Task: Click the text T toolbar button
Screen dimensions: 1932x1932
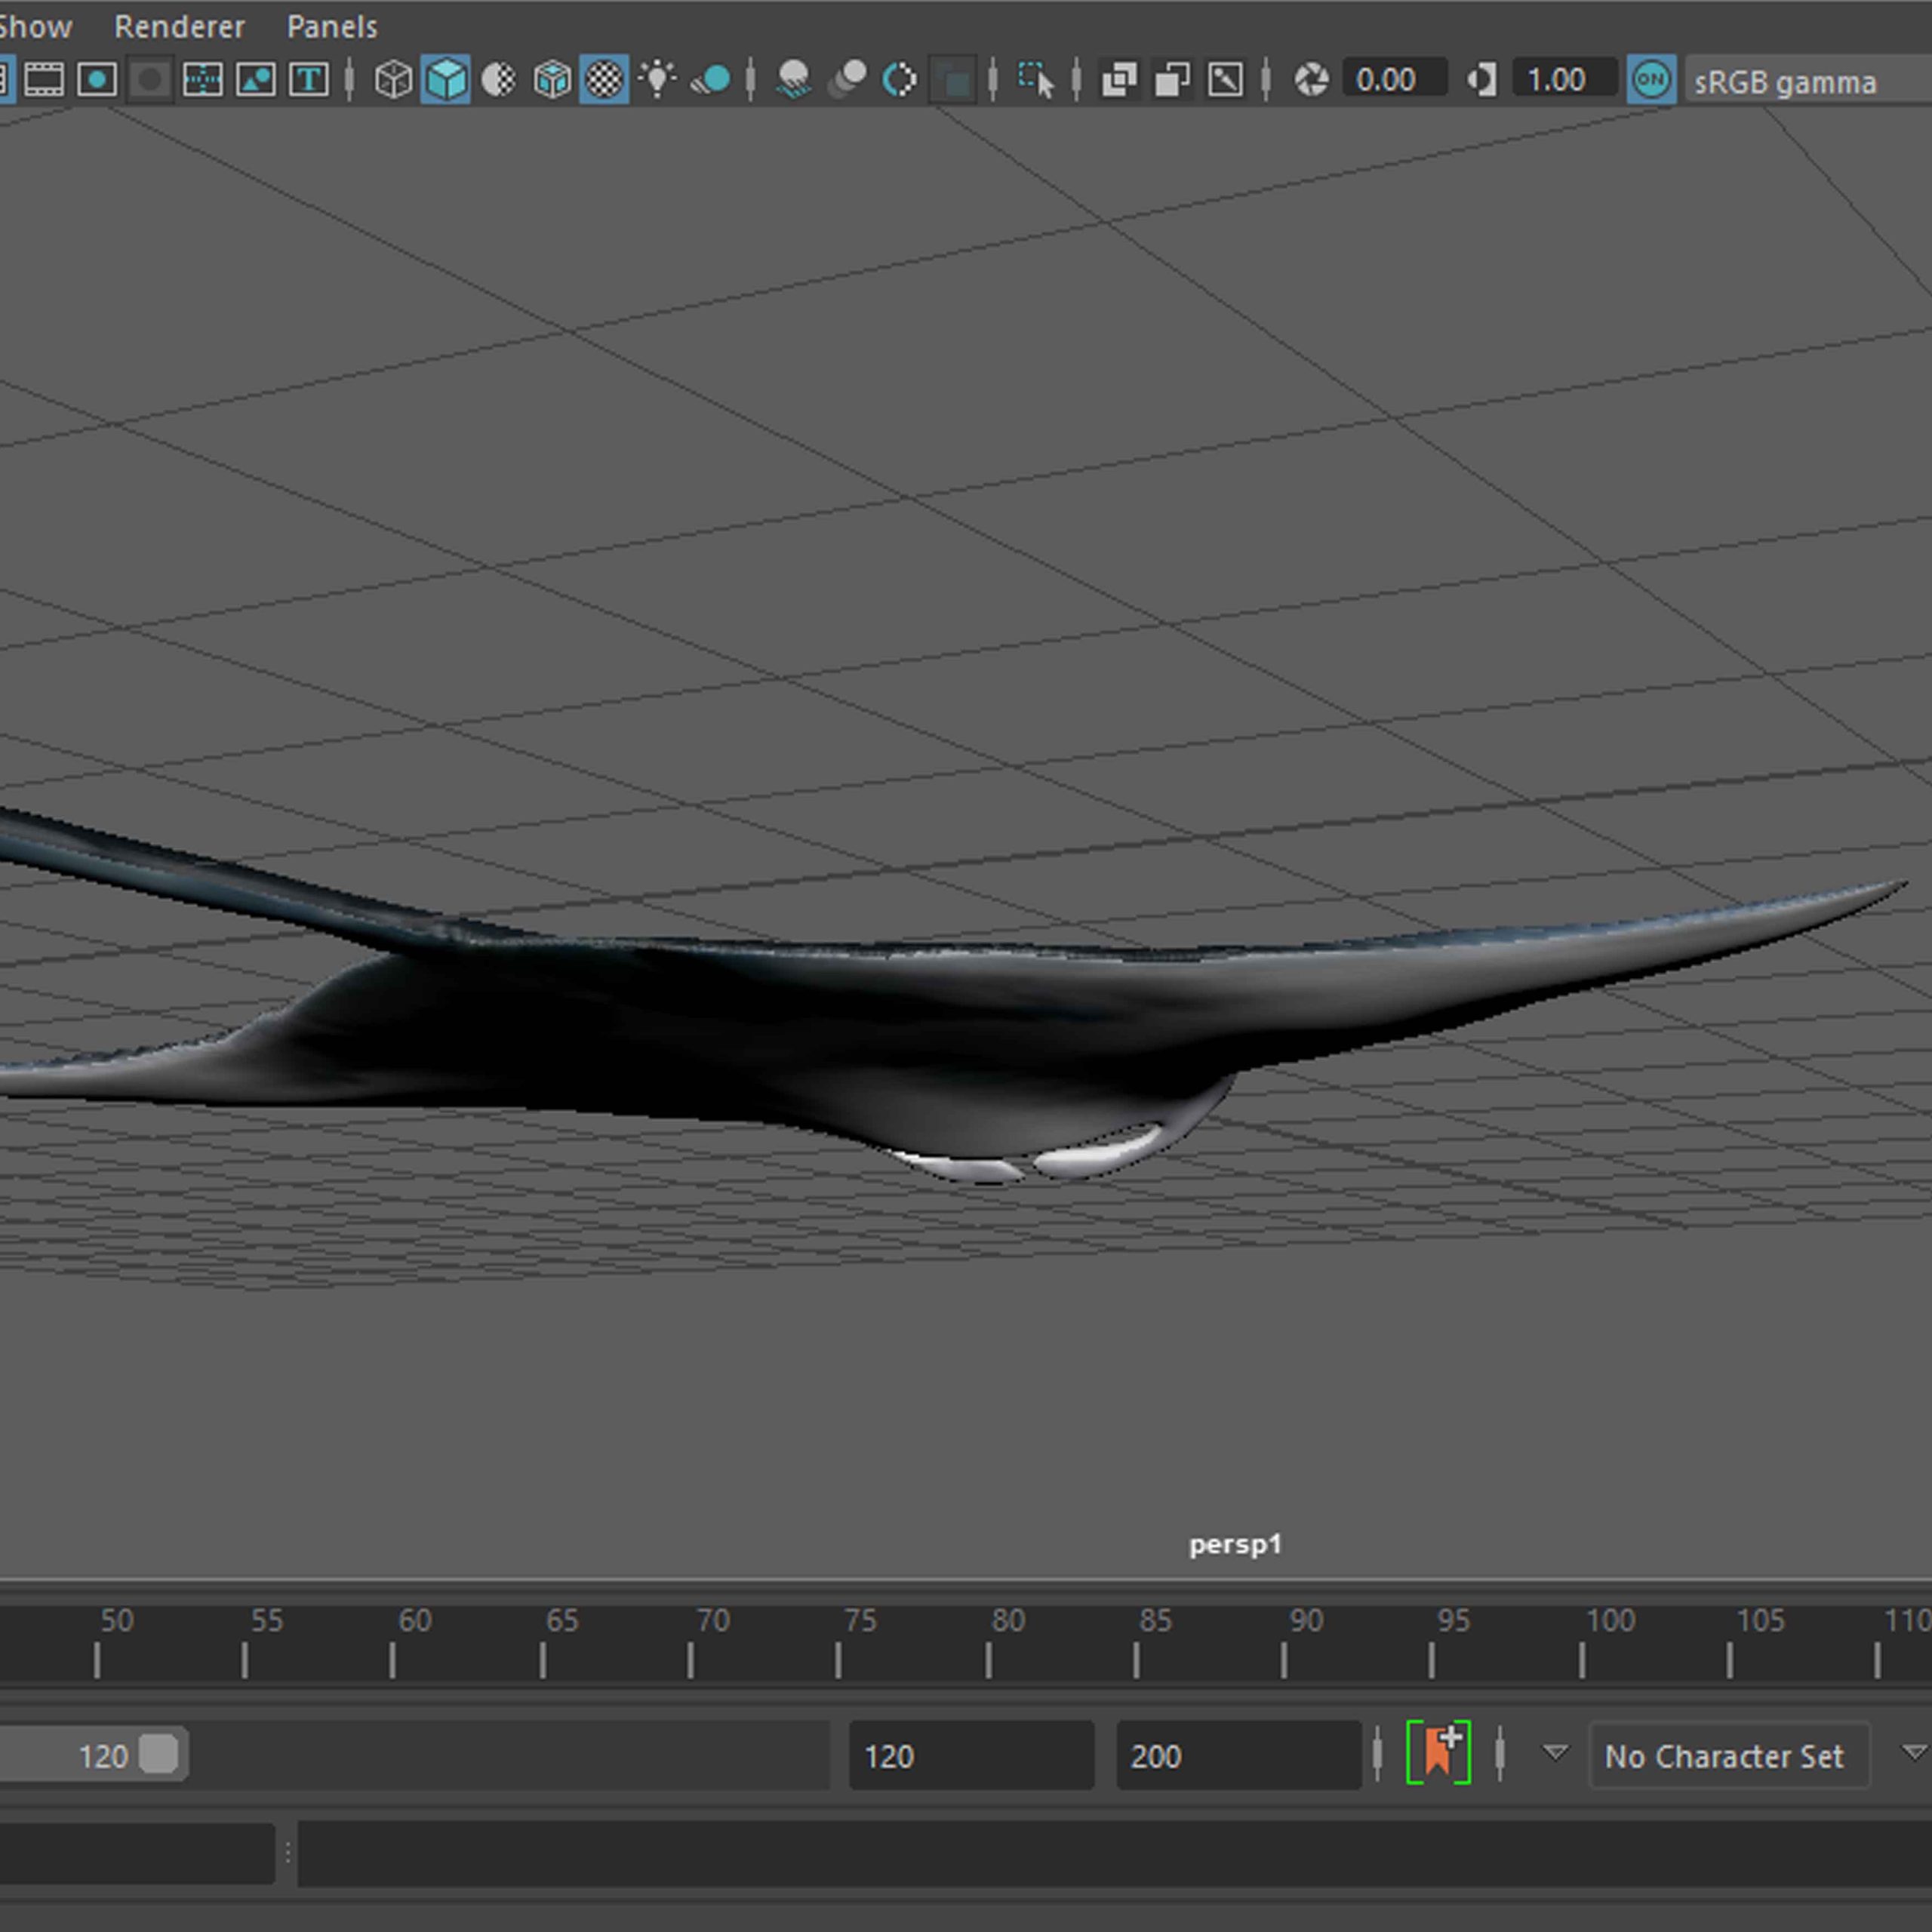Action: tap(309, 80)
